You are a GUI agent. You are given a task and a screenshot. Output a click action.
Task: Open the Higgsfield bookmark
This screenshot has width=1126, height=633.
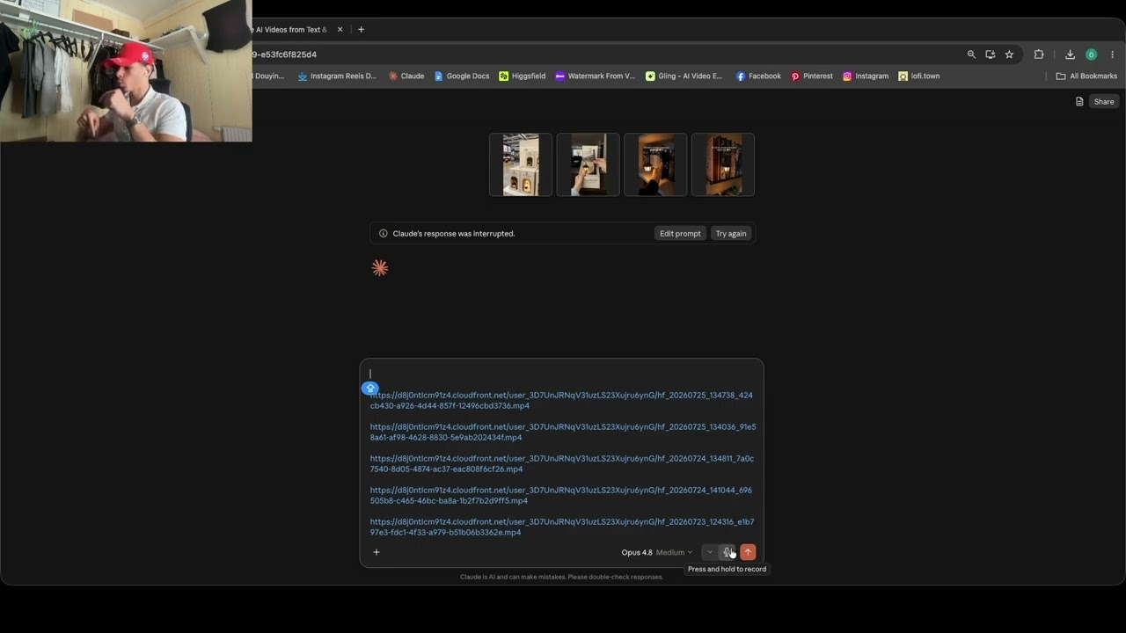point(523,76)
